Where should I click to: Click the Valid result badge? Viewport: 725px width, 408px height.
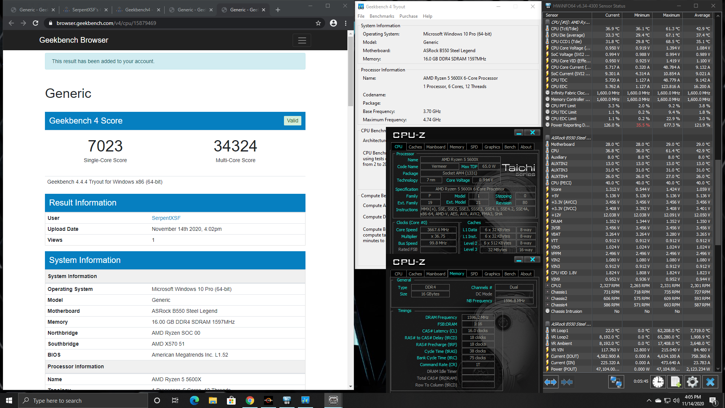click(293, 121)
